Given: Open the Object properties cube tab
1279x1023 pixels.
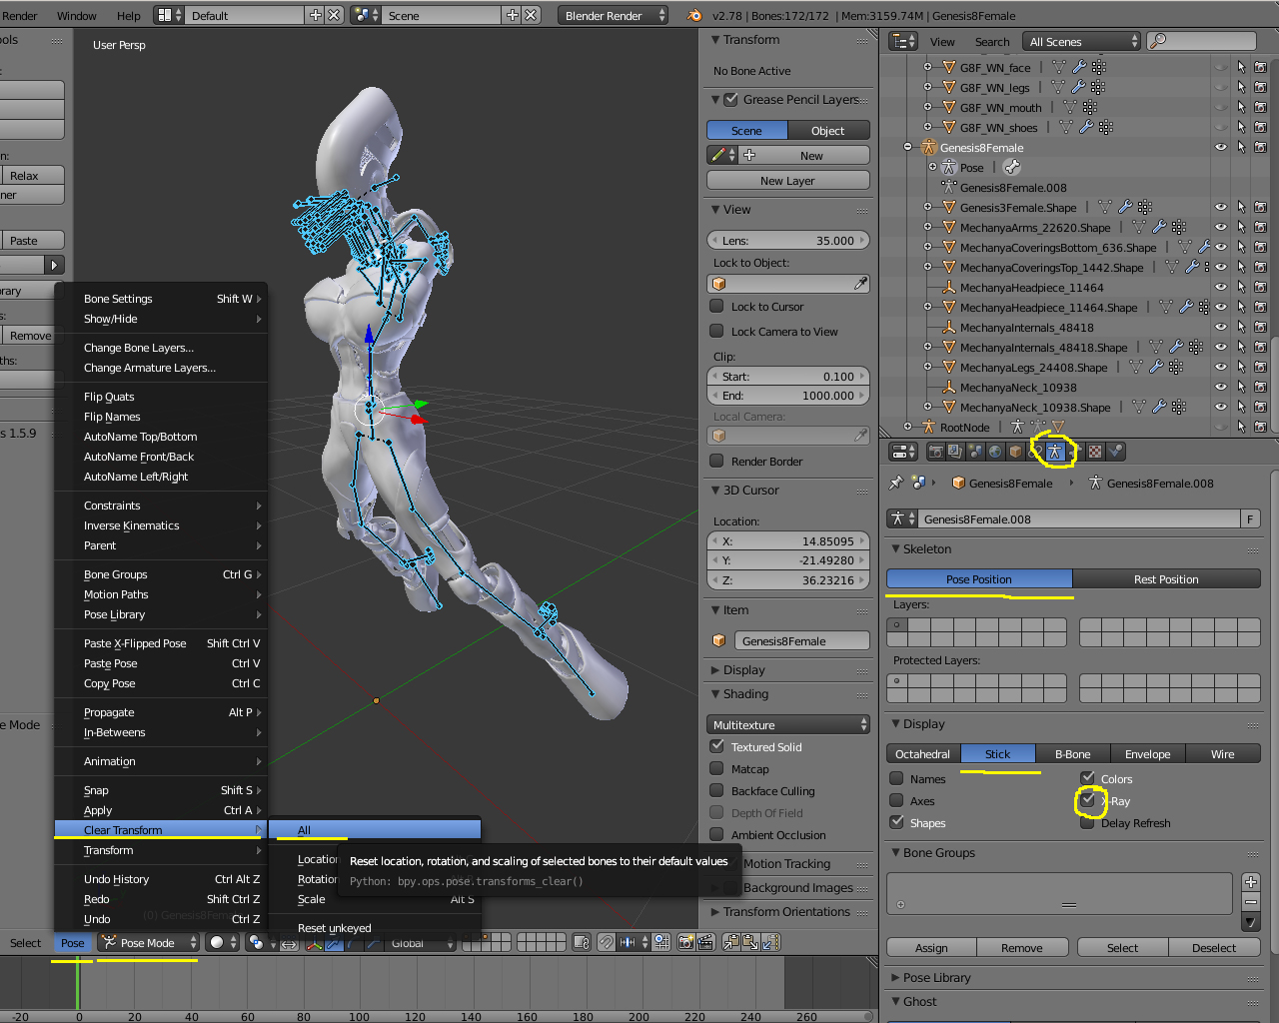Looking at the screenshot, I should coord(1015,452).
